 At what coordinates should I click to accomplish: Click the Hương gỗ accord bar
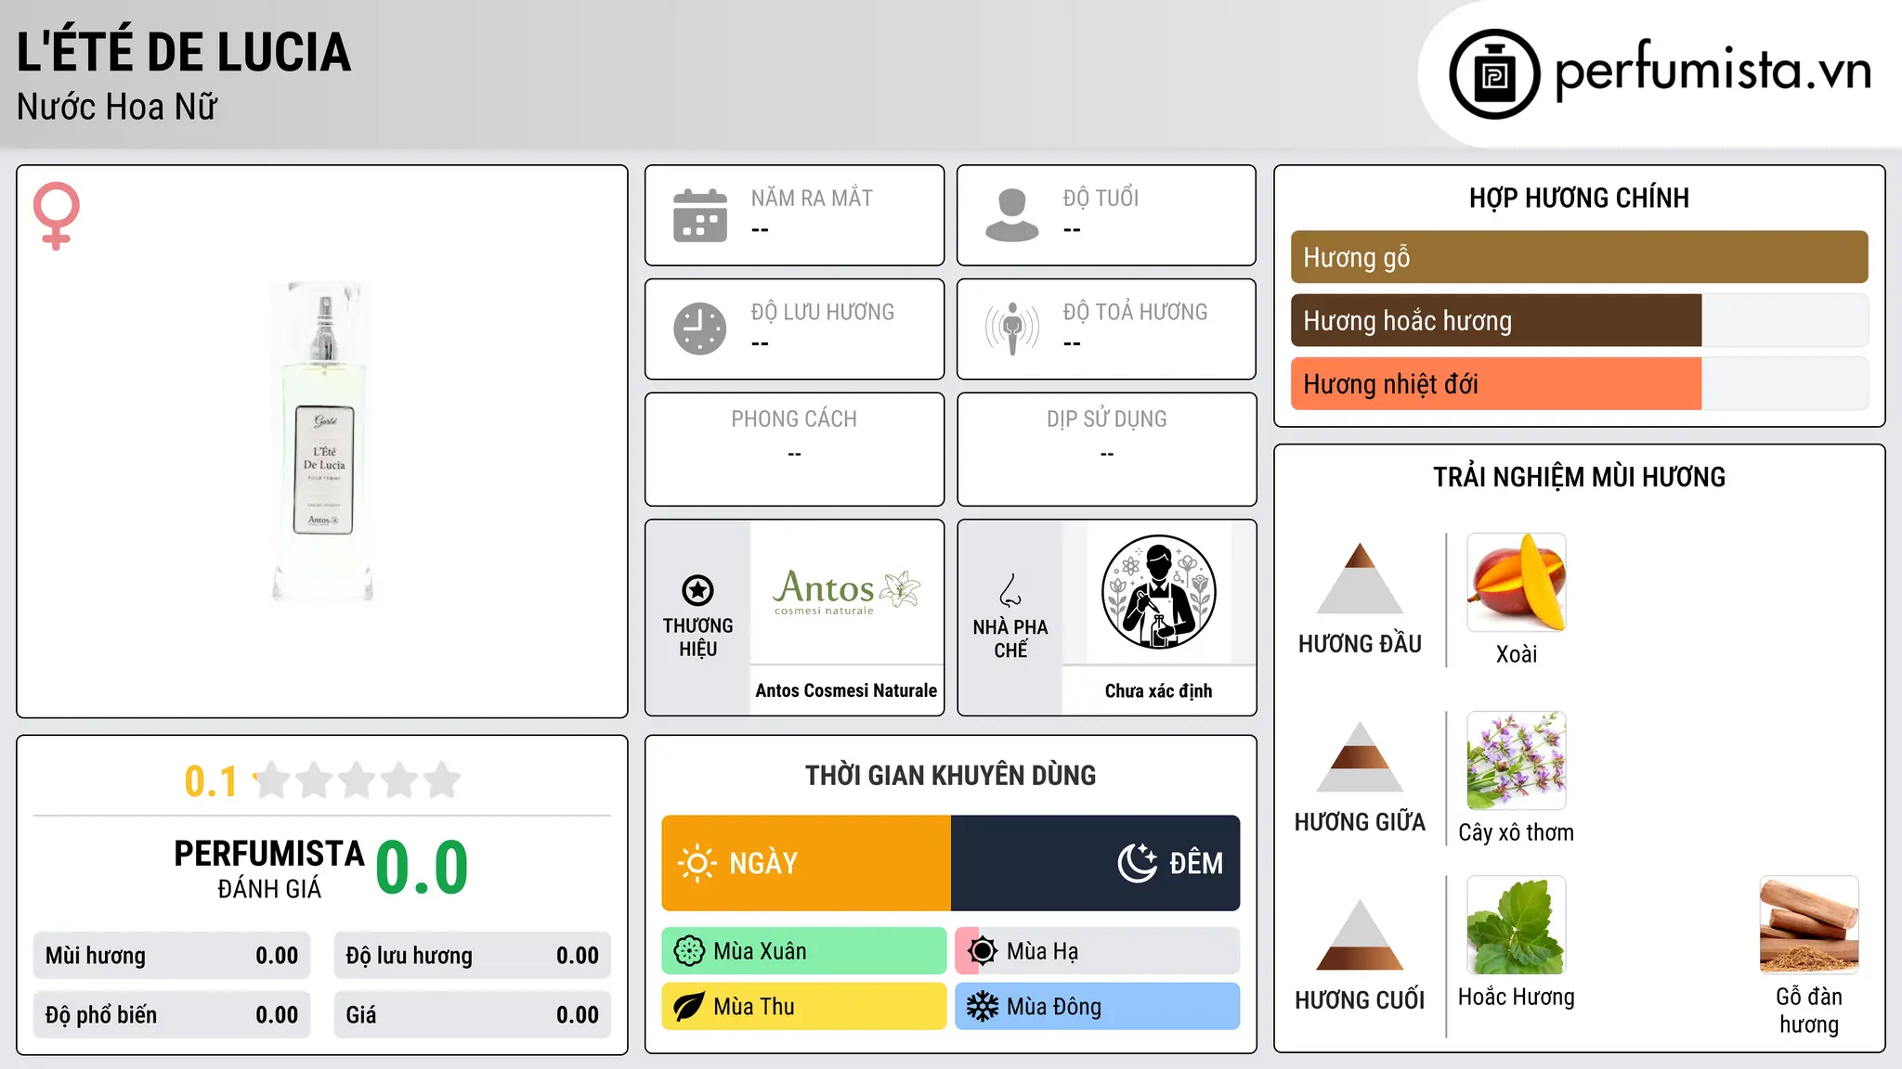[1579, 257]
